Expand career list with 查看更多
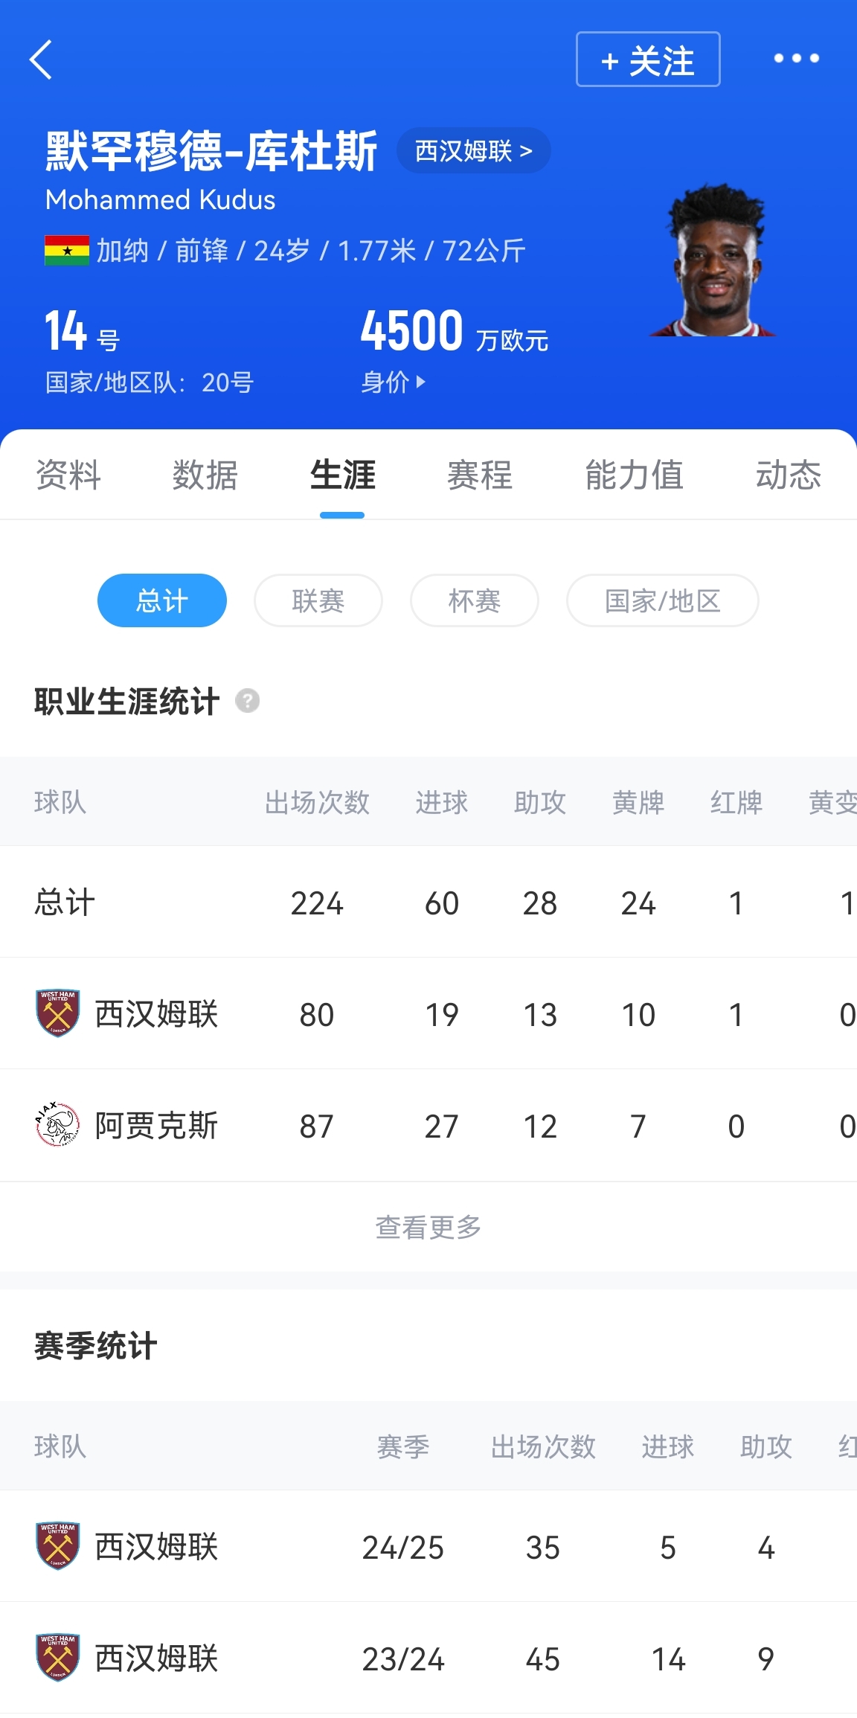This screenshot has height=1718, width=857. coord(428,1227)
